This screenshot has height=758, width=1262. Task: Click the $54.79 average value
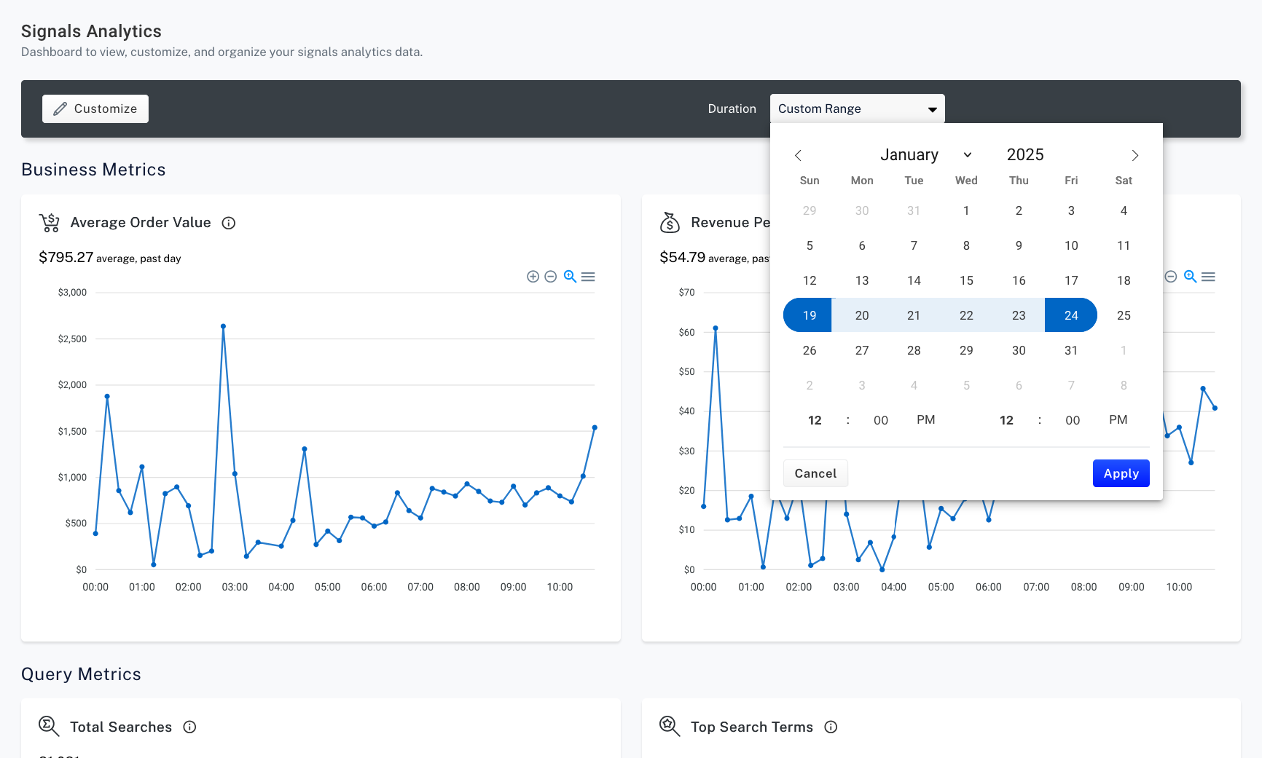coord(682,257)
